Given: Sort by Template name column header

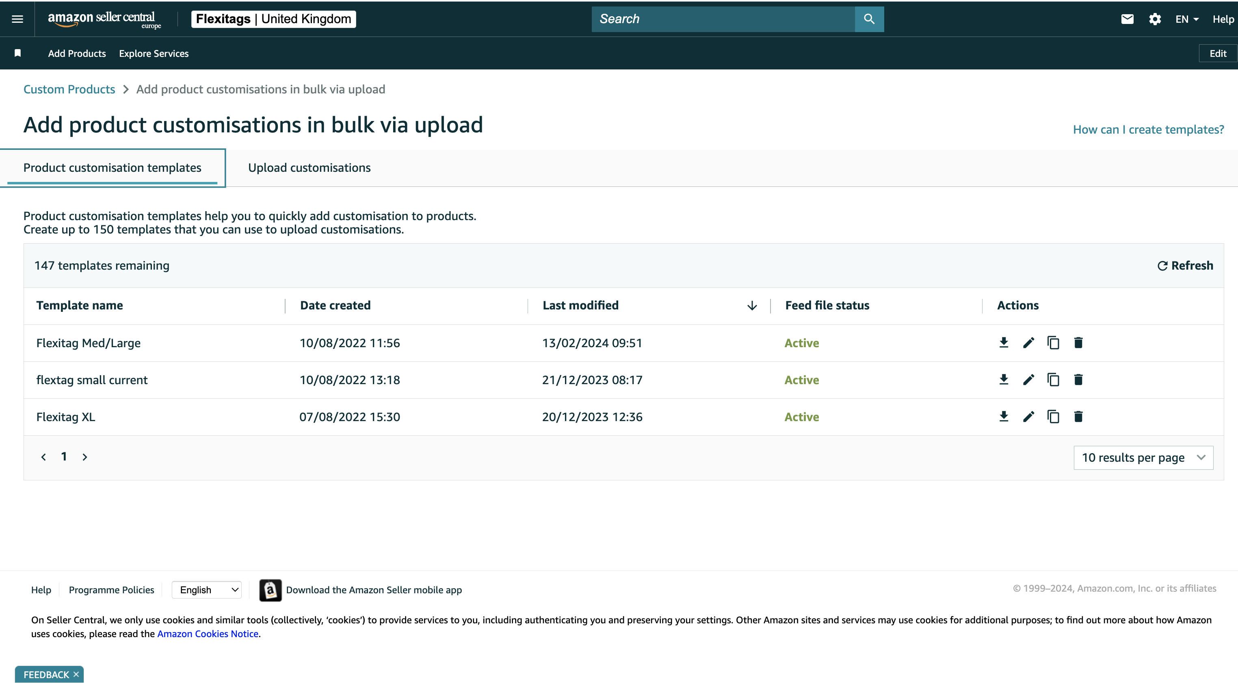Looking at the screenshot, I should coord(80,305).
